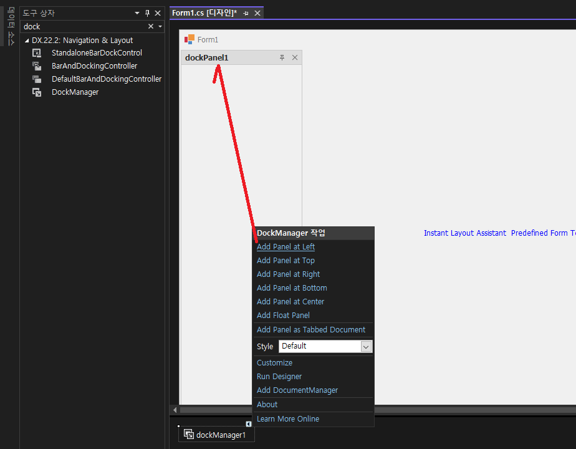This screenshot has width=576, height=449.
Task: Toggle the dockManager1 smart tag arrow
Action: coord(249,424)
